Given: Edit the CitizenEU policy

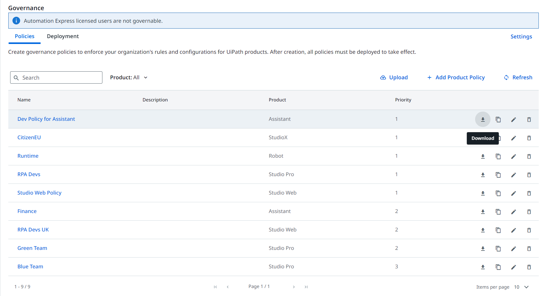Looking at the screenshot, I should coord(514,138).
